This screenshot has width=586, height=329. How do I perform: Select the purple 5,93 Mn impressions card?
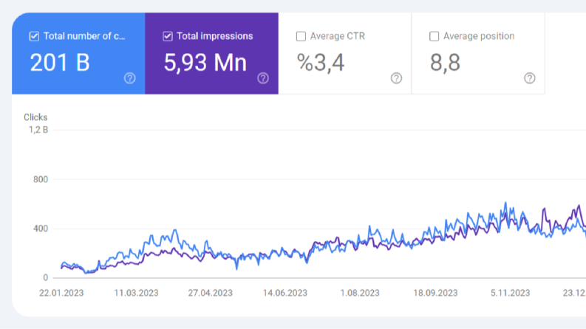(x=211, y=53)
